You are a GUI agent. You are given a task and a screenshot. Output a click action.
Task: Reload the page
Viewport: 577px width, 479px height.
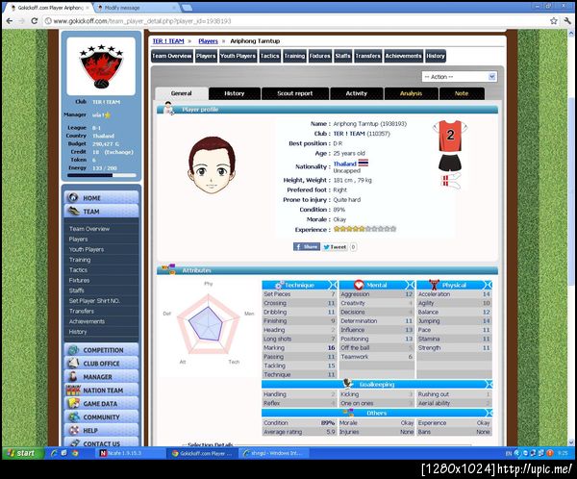[35, 21]
